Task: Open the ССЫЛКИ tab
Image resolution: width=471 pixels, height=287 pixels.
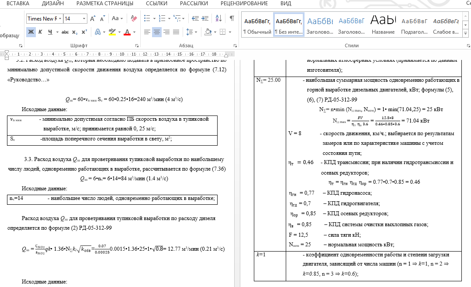Action: pyautogui.click(x=156, y=3)
